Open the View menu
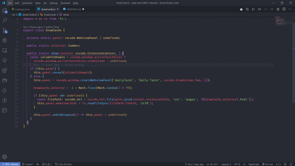This screenshot has width=295, height=166. coord(38,3)
